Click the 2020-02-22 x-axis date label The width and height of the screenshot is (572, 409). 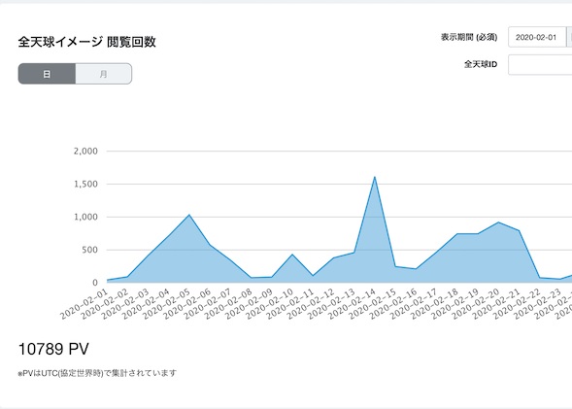tap(518, 304)
